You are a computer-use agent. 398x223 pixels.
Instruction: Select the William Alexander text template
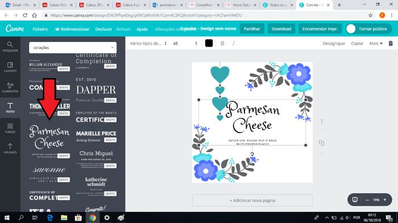point(49,66)
